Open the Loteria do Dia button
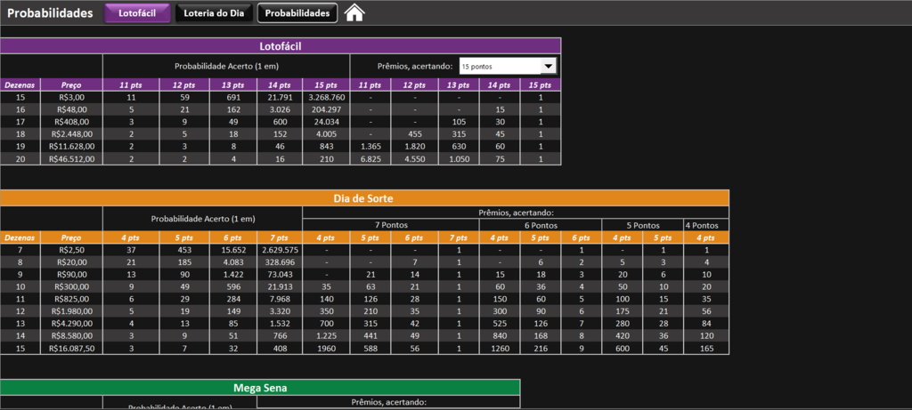Viewport: 912px width, 410px height. tap(214, 12)
